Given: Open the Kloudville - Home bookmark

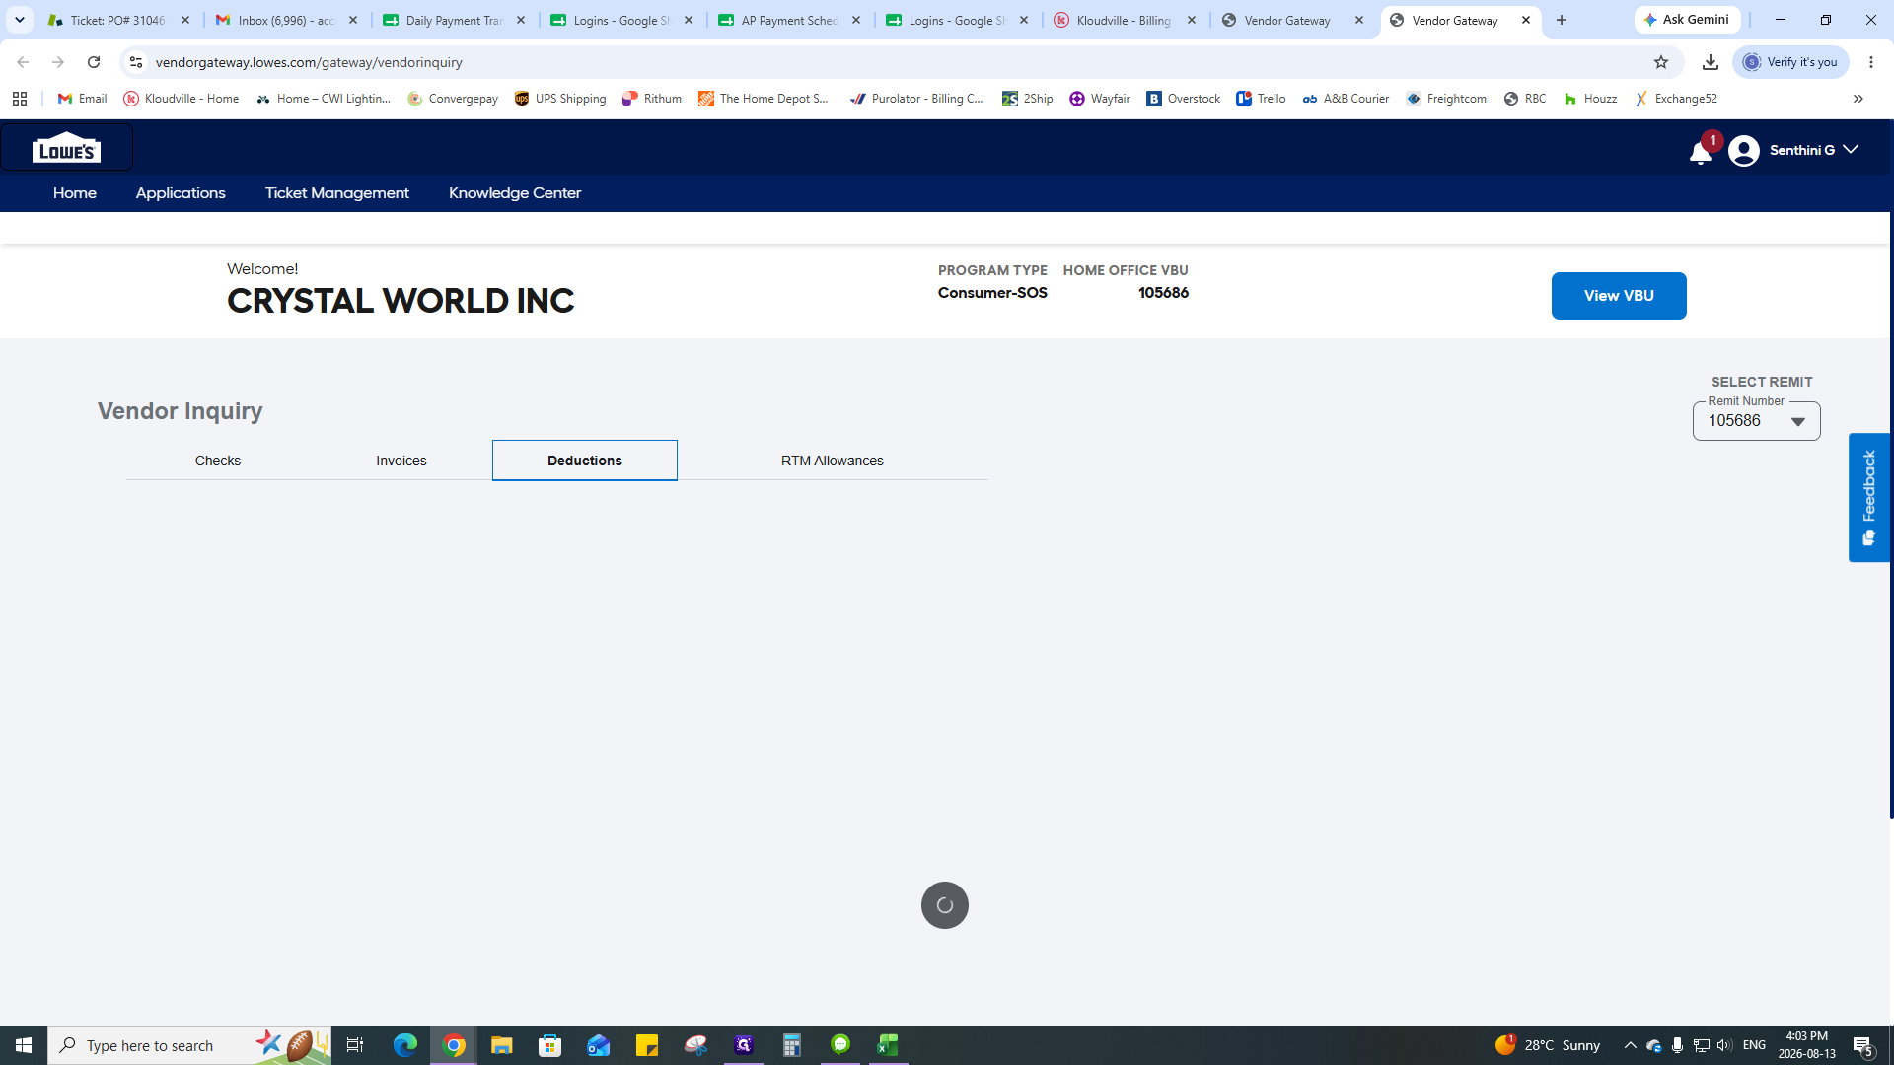Looking at the screenshot, I should click(x=182, y=99).
